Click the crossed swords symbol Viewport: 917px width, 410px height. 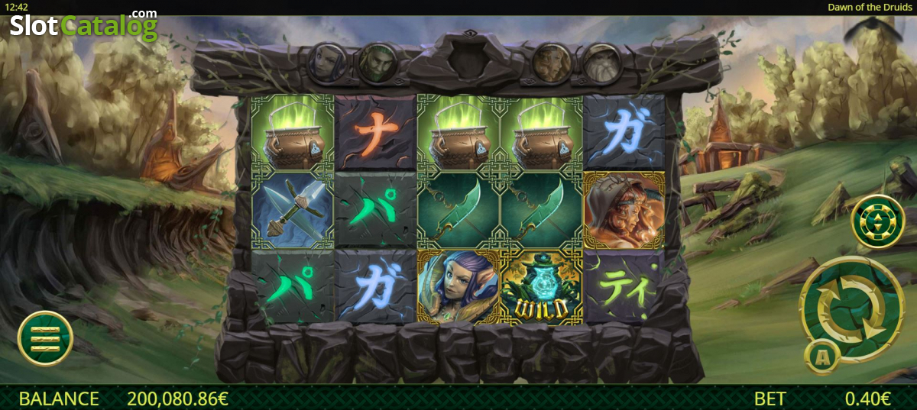click(293, 210)
